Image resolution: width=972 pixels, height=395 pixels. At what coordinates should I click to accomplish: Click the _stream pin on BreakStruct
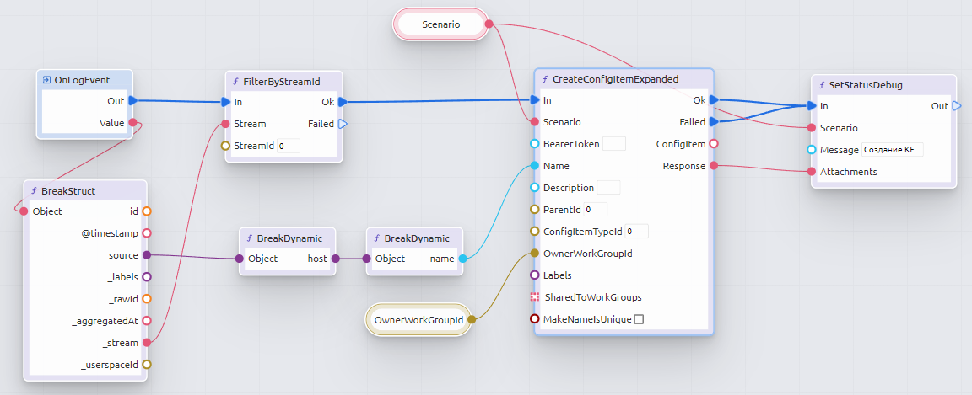click(146, 343)
